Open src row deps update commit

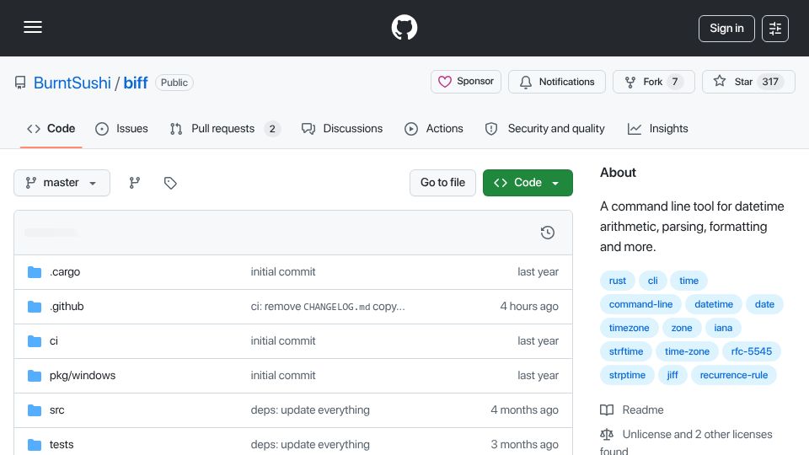(x=310, y=410)
